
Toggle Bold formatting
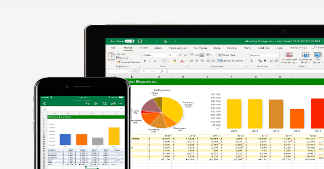145,61
